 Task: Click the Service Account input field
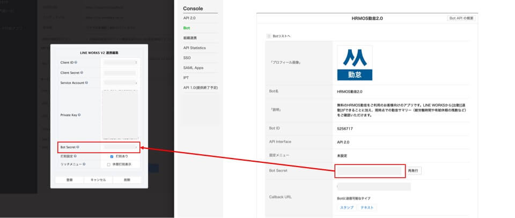coord(120,83)
